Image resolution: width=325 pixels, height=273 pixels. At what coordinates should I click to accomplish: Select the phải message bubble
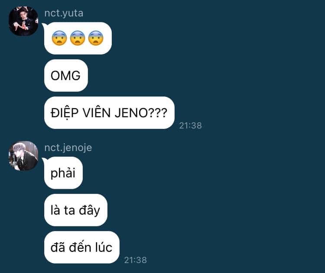tap(63, 173)
